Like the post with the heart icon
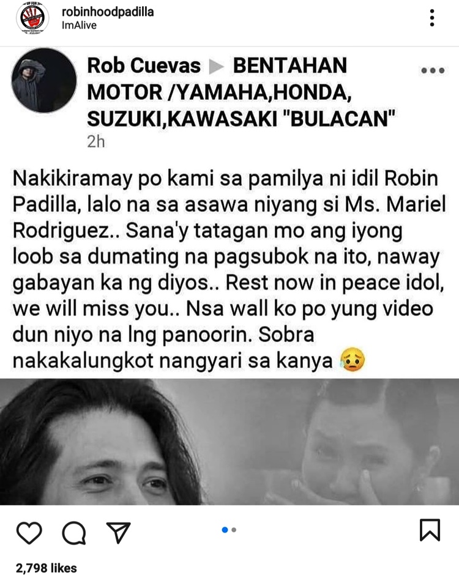The height and width of the screenshot is (575, 459). (x=29, y=532)
